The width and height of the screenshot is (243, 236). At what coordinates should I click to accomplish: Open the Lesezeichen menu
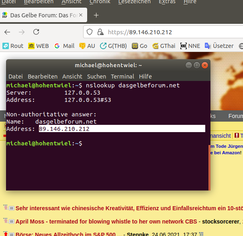click(134, 2)
